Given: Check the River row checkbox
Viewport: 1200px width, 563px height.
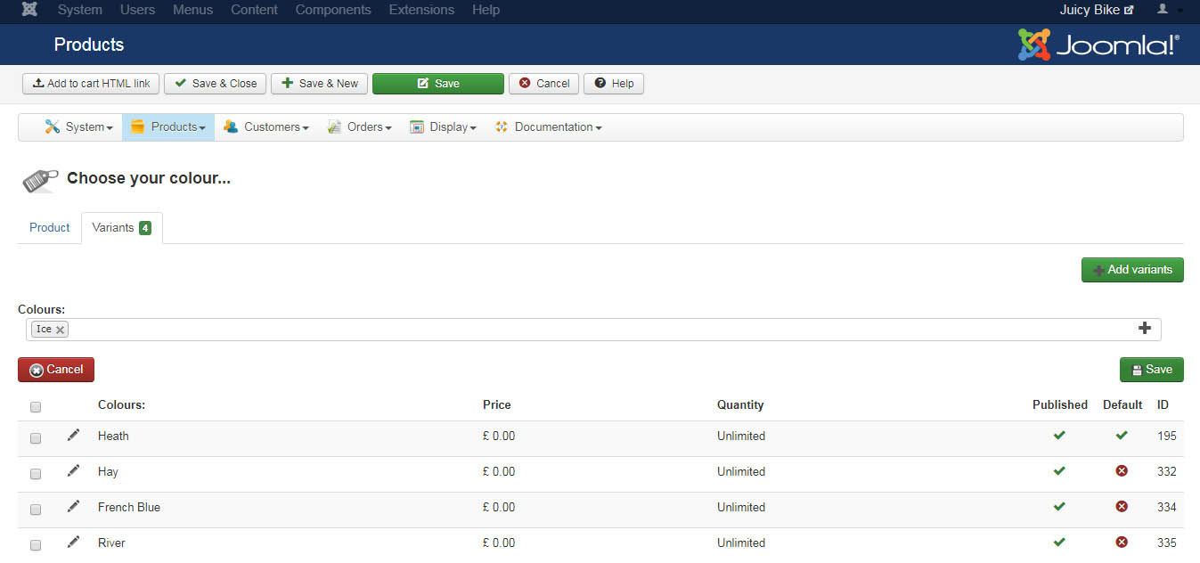Looking at the screenshot, I should pyautogui.click(x=36, y=545).
